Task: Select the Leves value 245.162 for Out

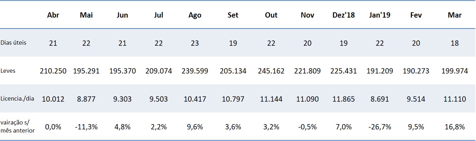Action: coord(271,71)
